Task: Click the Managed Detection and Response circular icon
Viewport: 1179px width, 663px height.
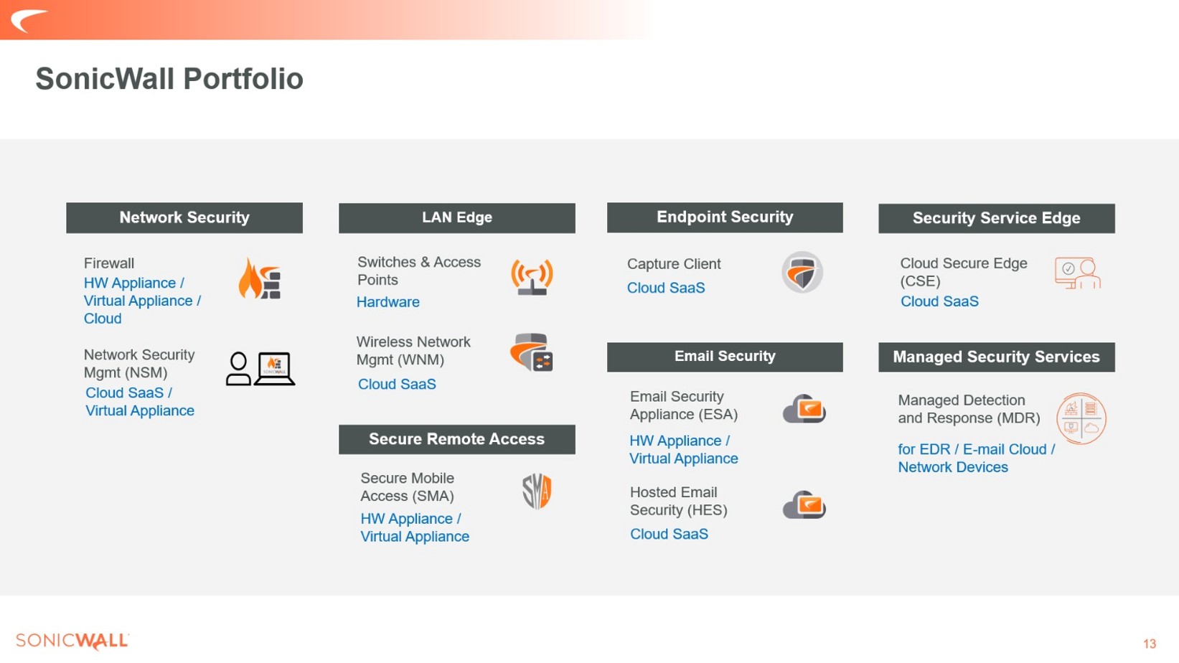Action: coord(1081,418)
